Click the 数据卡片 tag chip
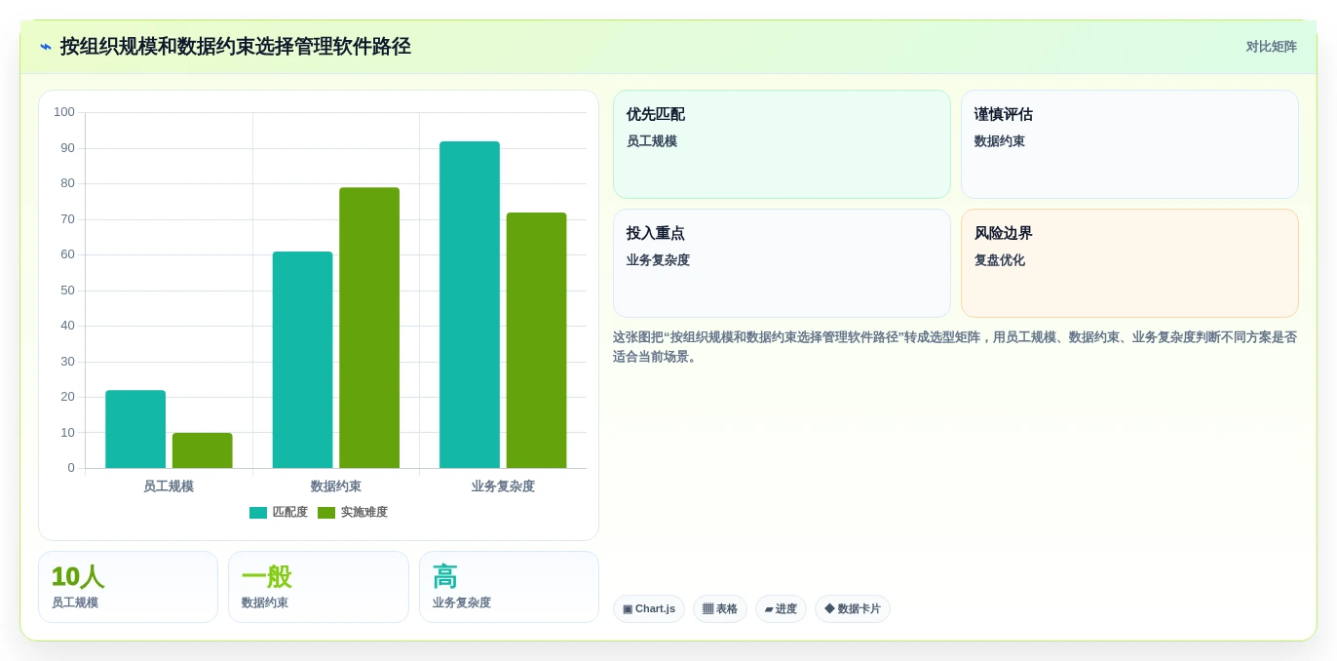1337x661 pixels. (853, 609)
